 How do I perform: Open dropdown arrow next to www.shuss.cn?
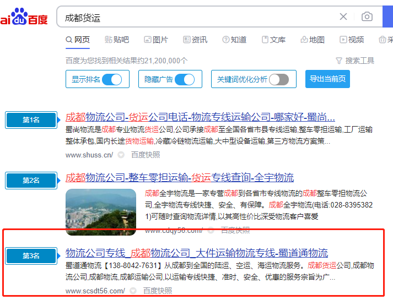121,155
